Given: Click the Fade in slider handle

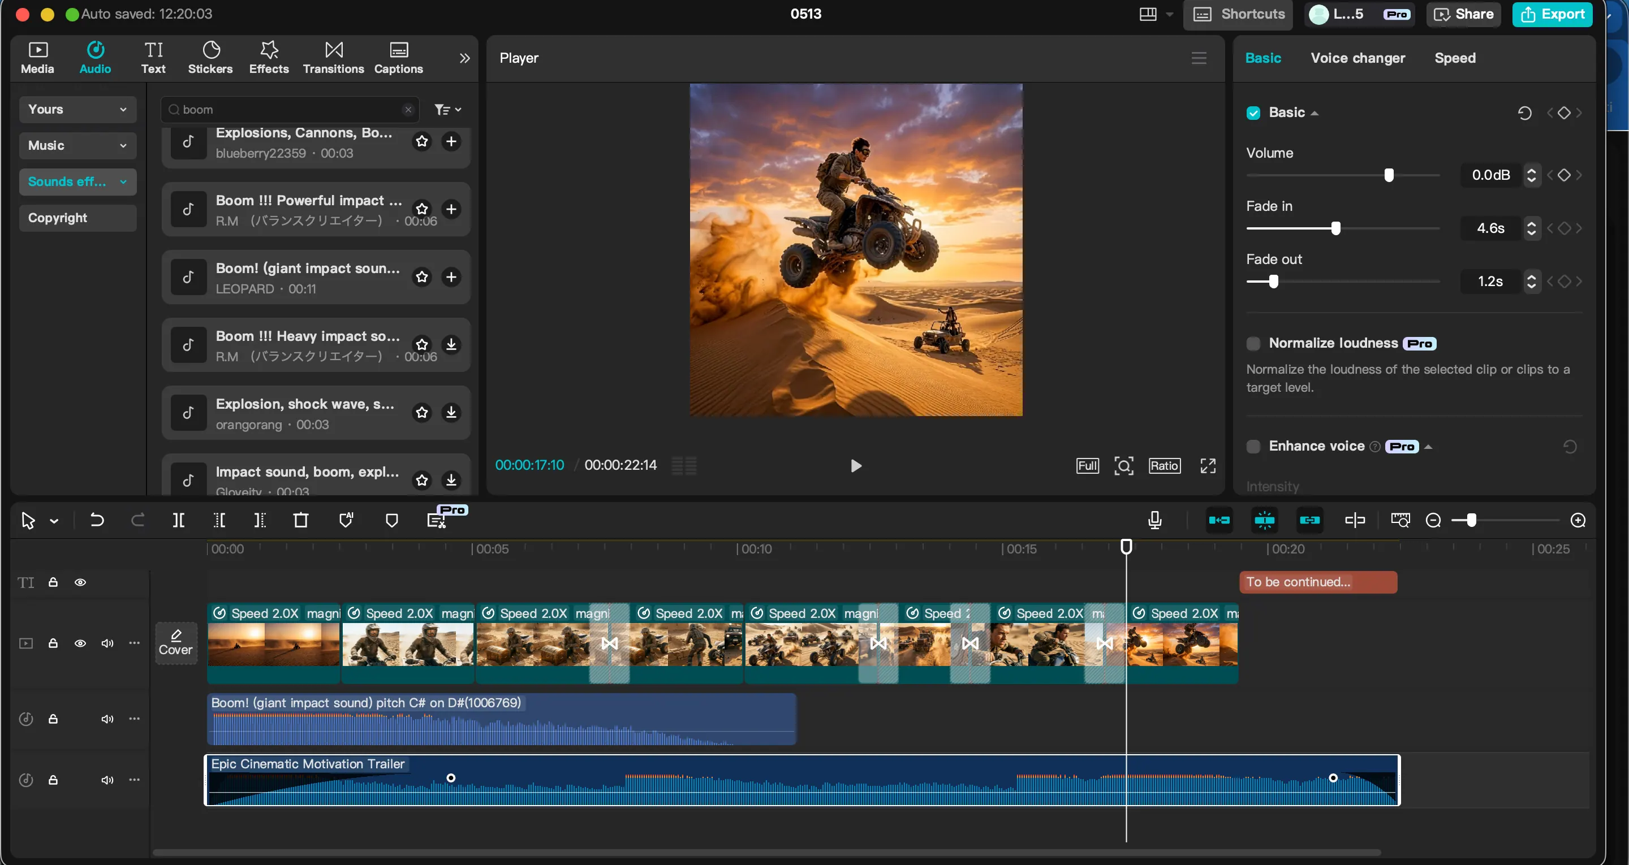Looking at the screenshot, I should pos(1335,228).
